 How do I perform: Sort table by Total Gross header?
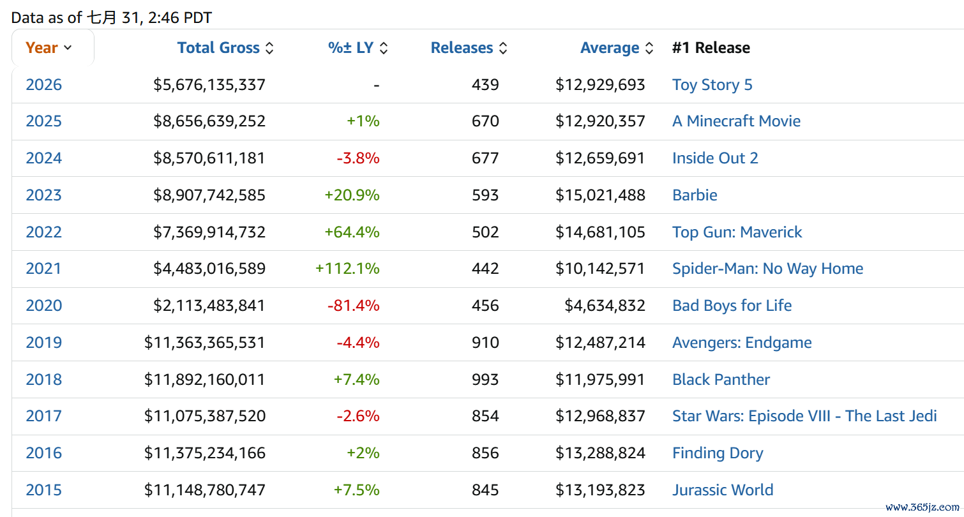[x=225, y=48]
